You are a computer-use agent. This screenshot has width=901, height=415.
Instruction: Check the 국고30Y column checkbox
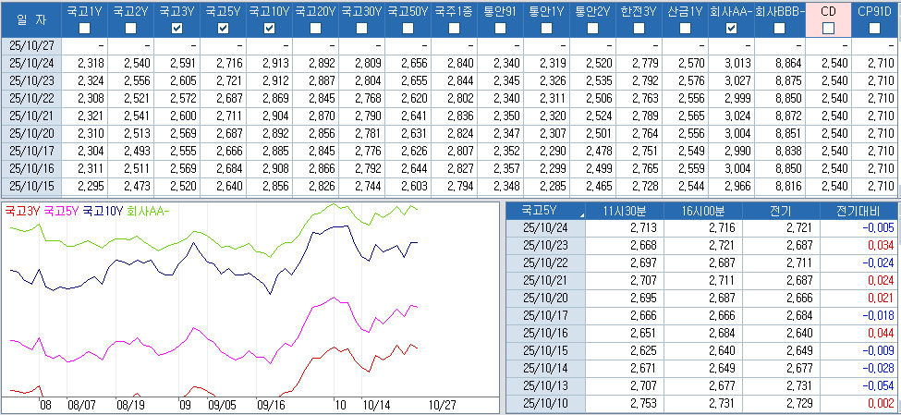coord(361,29)
